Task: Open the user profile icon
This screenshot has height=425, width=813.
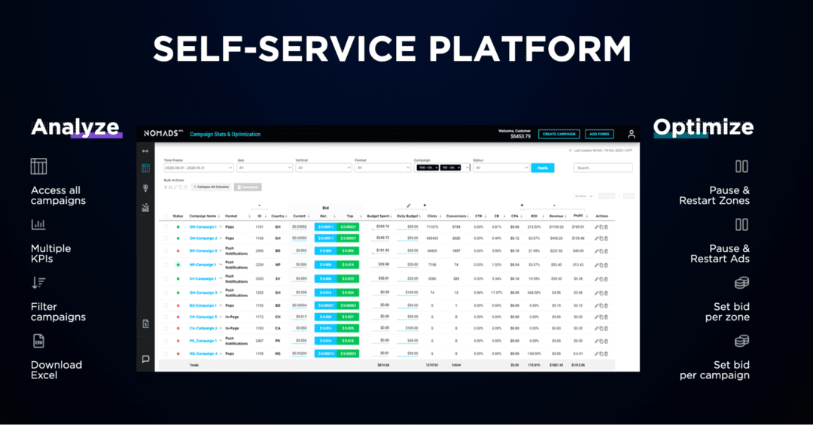Action: [631, 134]
